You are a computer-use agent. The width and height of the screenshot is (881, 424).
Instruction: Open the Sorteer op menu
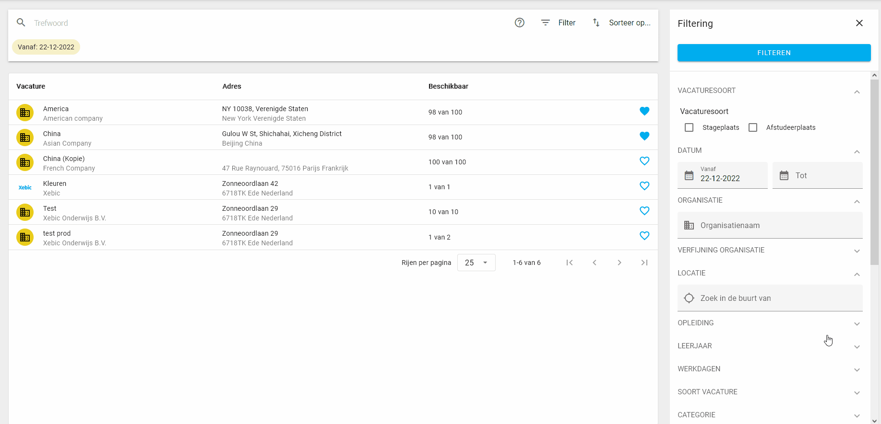(622, 23)
